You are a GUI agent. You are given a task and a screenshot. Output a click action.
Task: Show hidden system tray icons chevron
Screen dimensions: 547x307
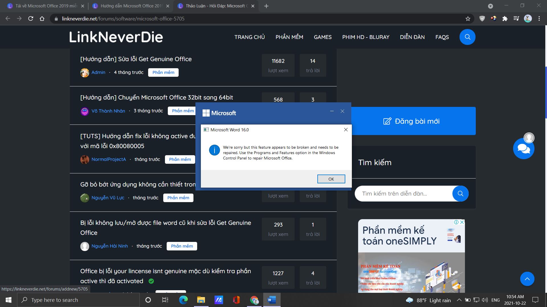(x=459, y=300)
